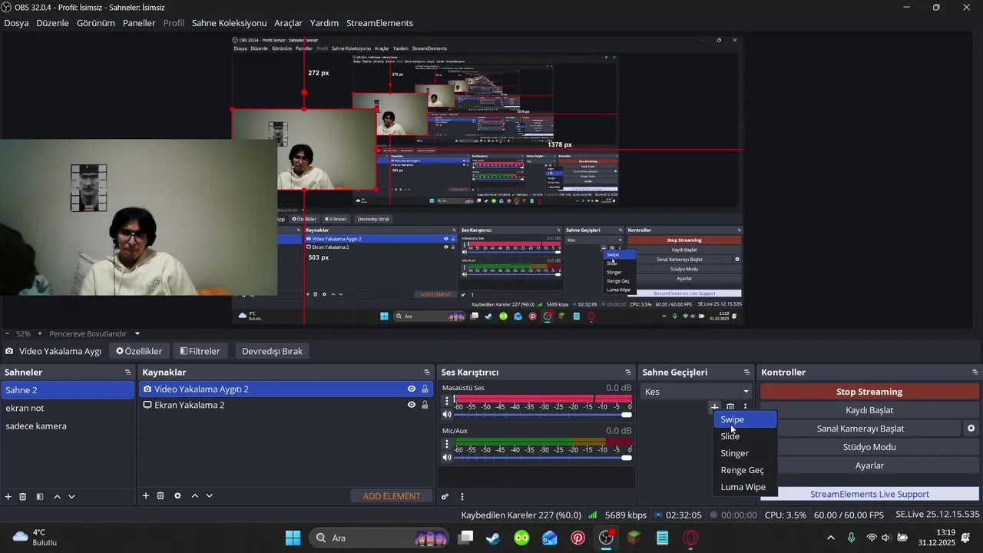This screenshot has width=983, height=553.
Task: Show hidden system tray icons
Action: [830, 538]
